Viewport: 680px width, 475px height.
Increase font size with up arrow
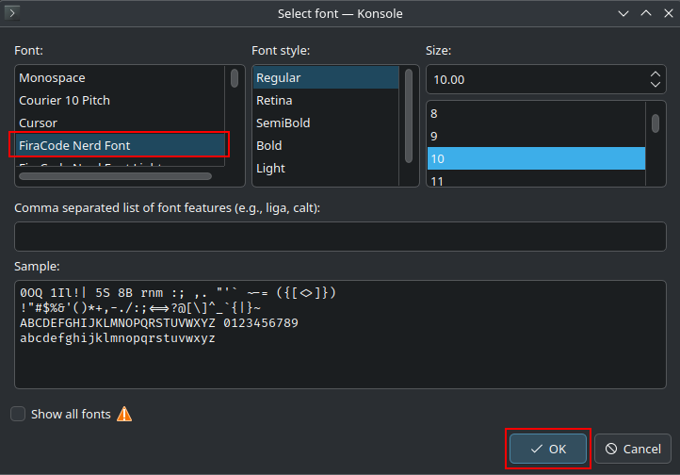point(656,74)
